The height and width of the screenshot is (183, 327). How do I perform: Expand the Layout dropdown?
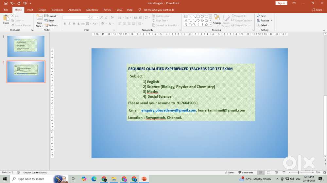coord(51,16)
